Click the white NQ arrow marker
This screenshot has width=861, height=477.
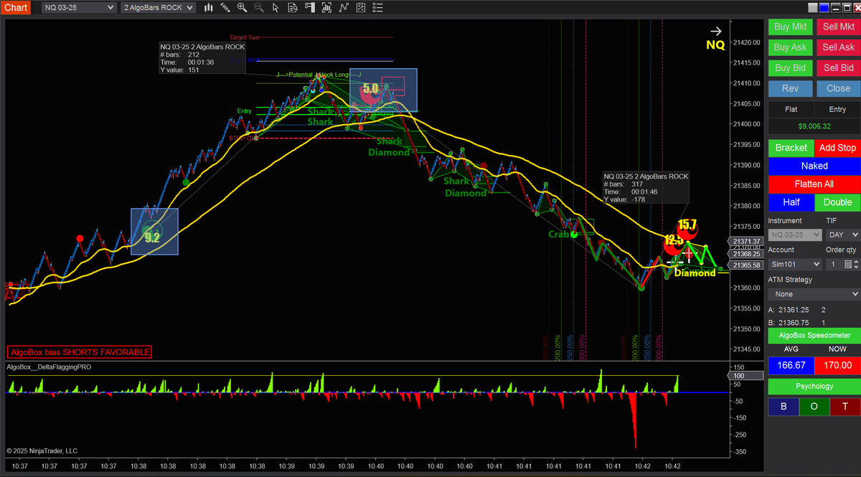click(x=716, y=32)
